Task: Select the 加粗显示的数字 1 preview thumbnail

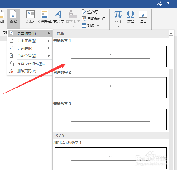Action: pyautogui.click(x=110, y=158)
